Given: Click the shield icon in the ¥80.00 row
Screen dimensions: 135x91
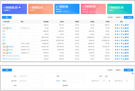Looking at the screenshot, I should [128, 25].
